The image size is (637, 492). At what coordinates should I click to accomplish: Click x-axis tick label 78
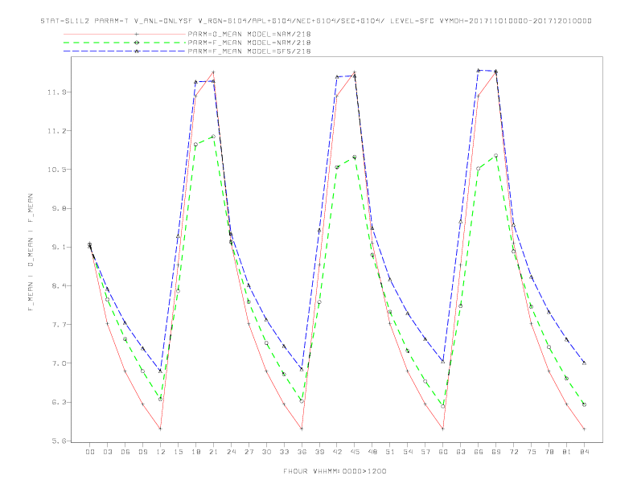pyautogui.click(x=549, y=452)
